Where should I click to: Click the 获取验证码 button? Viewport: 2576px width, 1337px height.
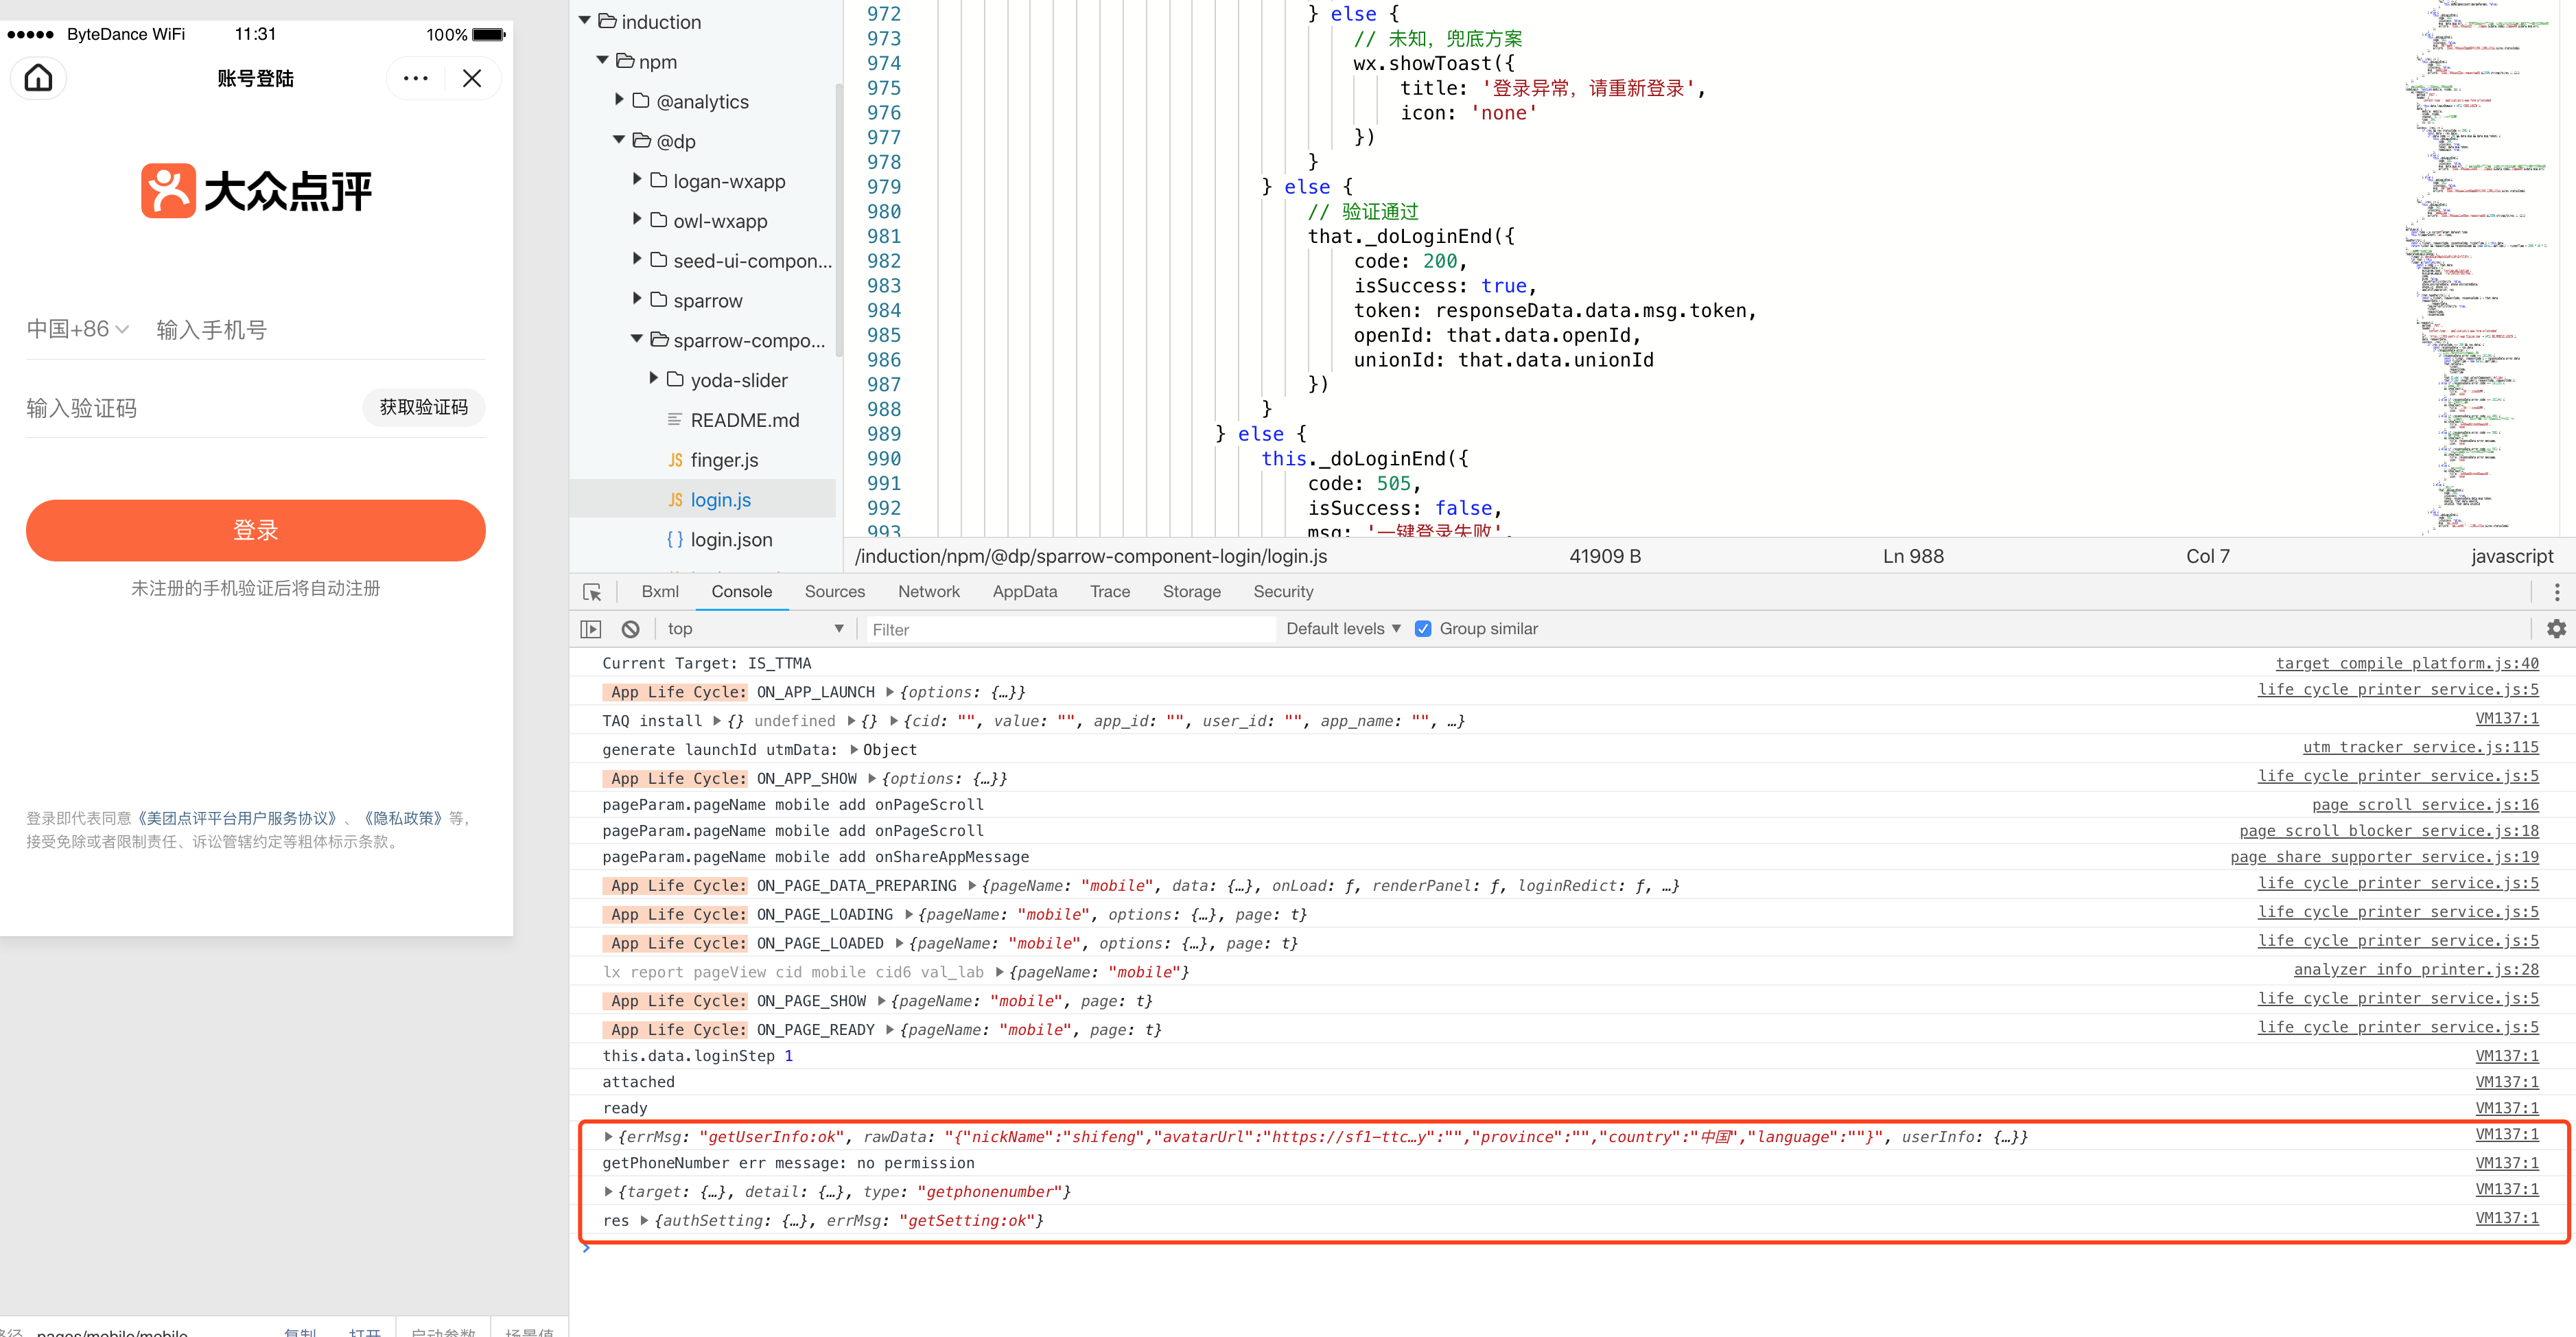(x=423, y=407)
